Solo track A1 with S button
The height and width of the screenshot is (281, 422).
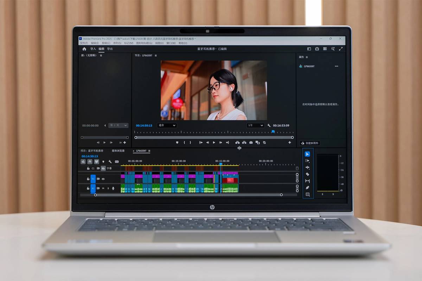pyautogui.click(x=108, y=188)
